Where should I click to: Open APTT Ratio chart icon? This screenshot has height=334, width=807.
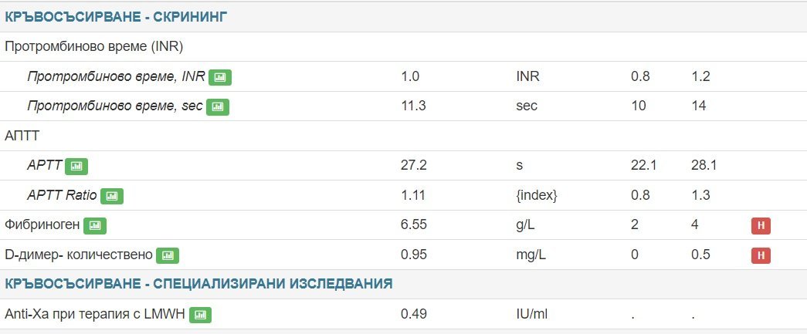point(111,196)
